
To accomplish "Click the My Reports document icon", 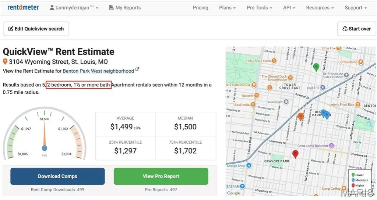I will pos(111,8).
